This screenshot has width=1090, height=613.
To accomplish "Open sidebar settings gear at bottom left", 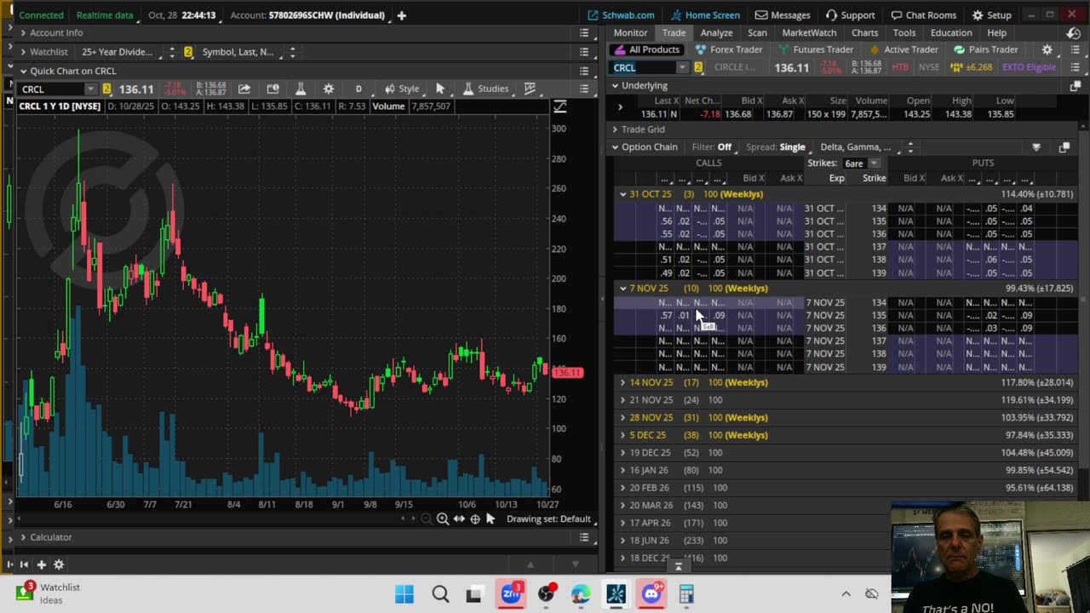I will [x=59, y=564].
